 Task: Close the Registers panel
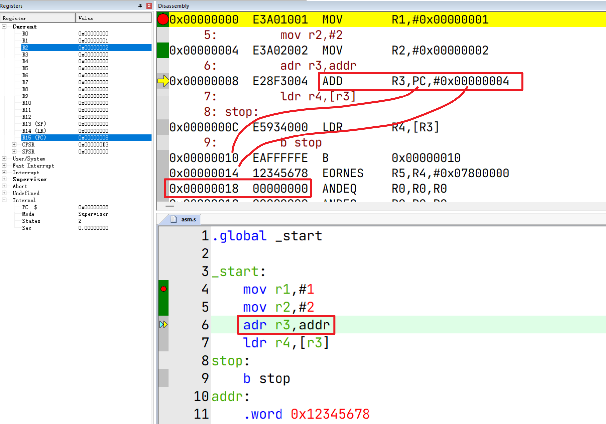pos(149,6)
